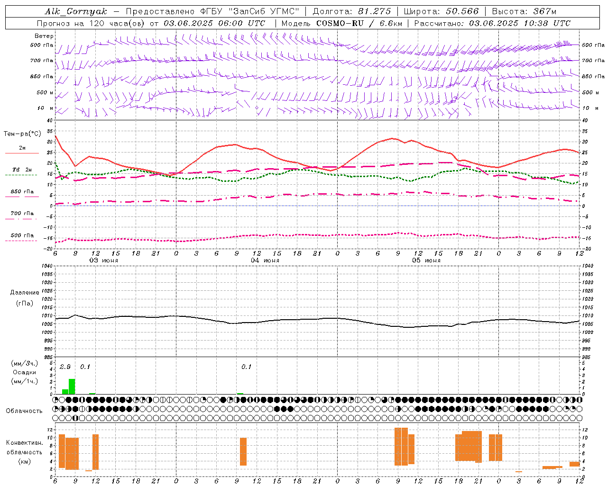Screen dimensions: 607x485
Task: Click the computed time 03.06.2025 10:38 UTC
Action: pos(520,23)
